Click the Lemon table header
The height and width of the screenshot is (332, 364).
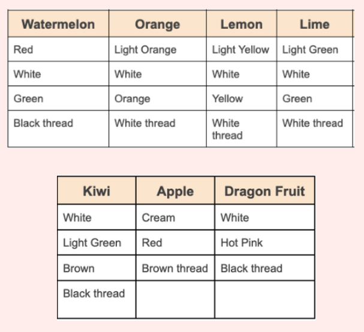241,25
